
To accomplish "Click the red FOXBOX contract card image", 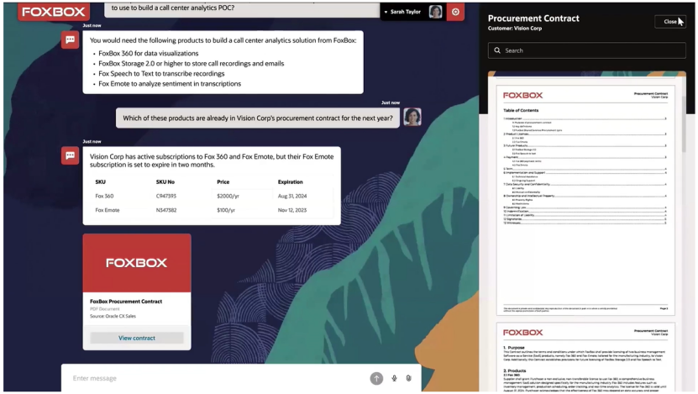I will pos(137,263).
